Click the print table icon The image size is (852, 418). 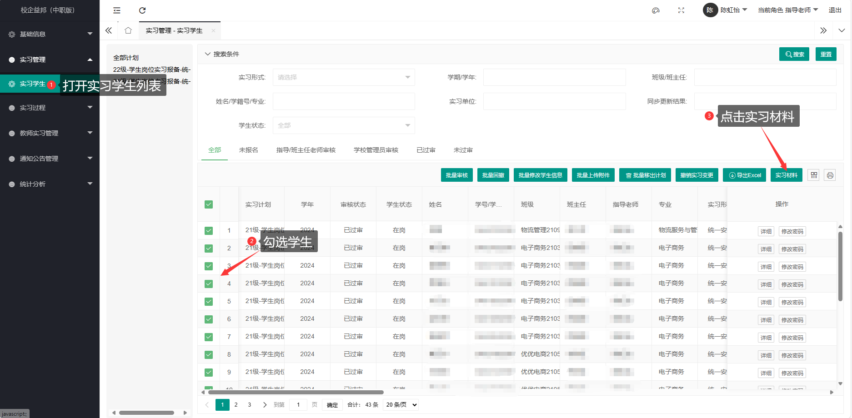[830, 175]
